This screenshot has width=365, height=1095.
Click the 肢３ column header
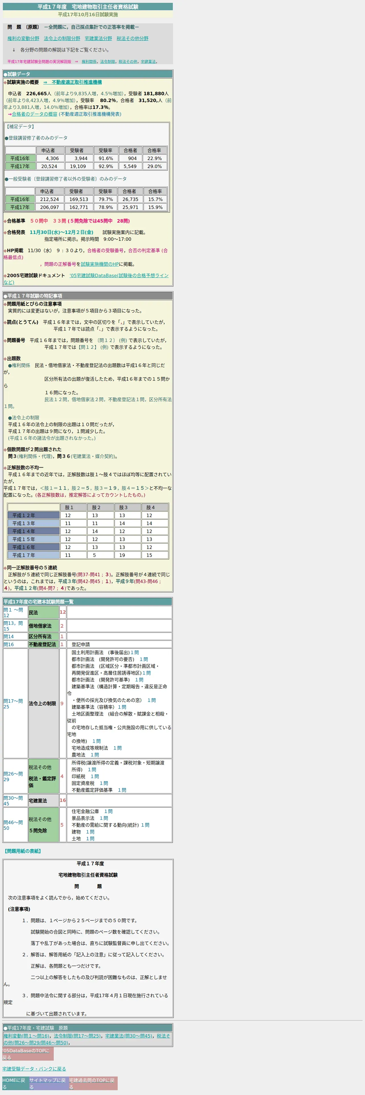(127, 507)
